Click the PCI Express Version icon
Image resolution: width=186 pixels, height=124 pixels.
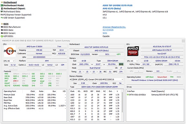tap(2, 15)
